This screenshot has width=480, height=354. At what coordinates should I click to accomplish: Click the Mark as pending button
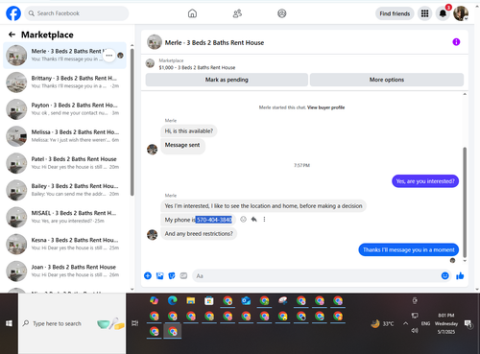click(x=227, y=80)
